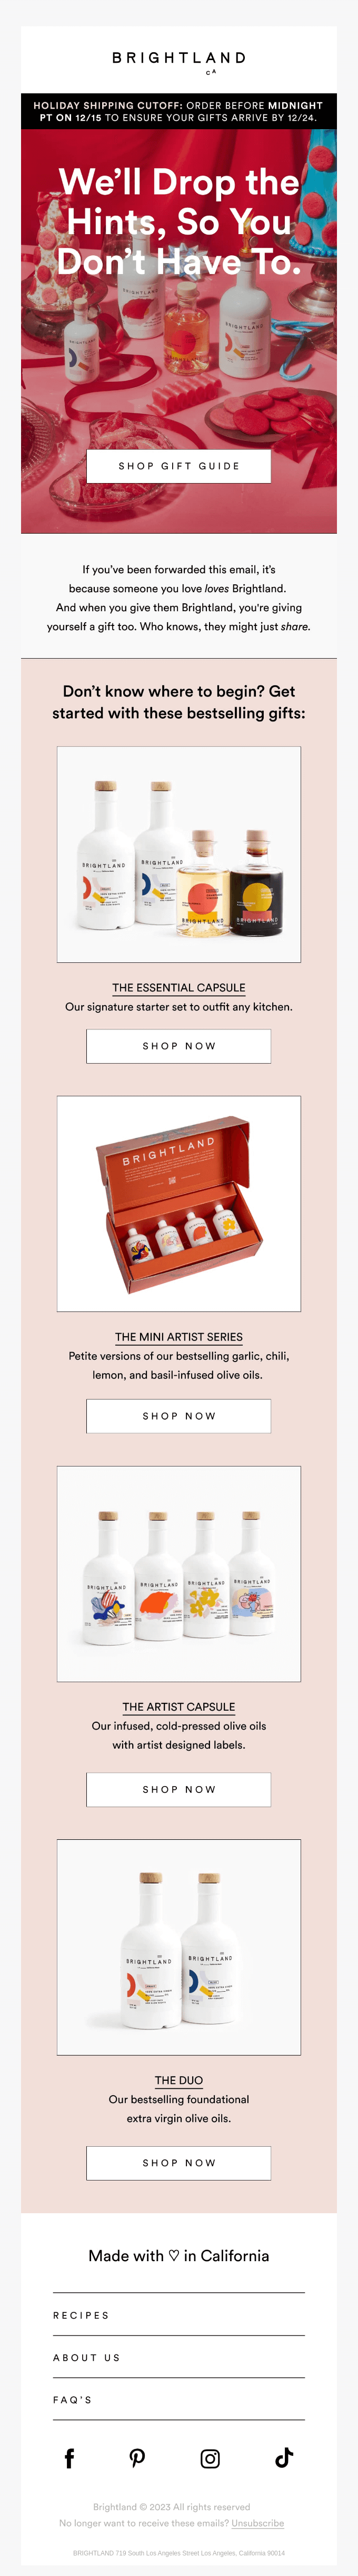Click the Shop Gift Guide button
This screenshot has height=2576, width=358.
[x=180, y=466]
